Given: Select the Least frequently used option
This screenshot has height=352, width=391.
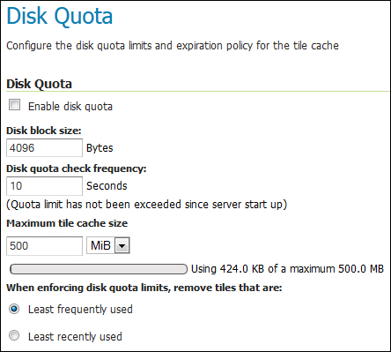Looking at the screenshot, I should pos(14,309).
